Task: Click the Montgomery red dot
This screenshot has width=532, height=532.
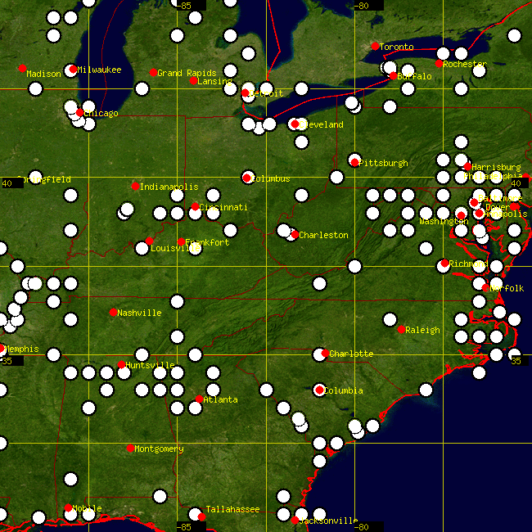Action: click(130, 449)
